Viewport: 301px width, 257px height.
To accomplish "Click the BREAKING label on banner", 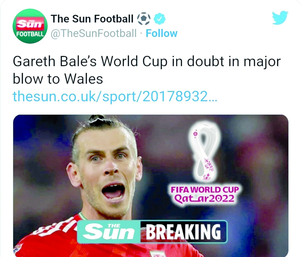I will coord(183,232).
